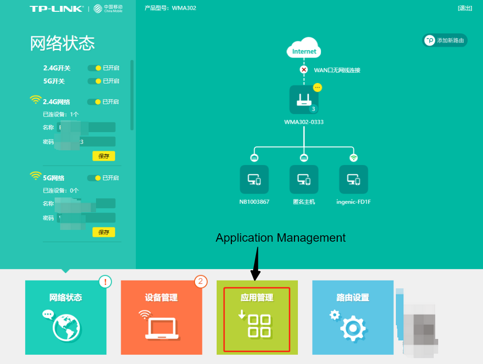483x364 pixels.
Task: Click the WAN disconnected red X icon
Action: 304,70
